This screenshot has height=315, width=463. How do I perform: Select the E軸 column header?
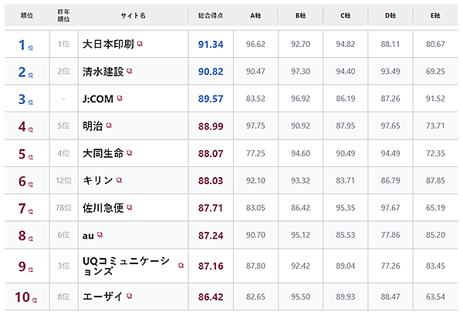pos(435,15)
